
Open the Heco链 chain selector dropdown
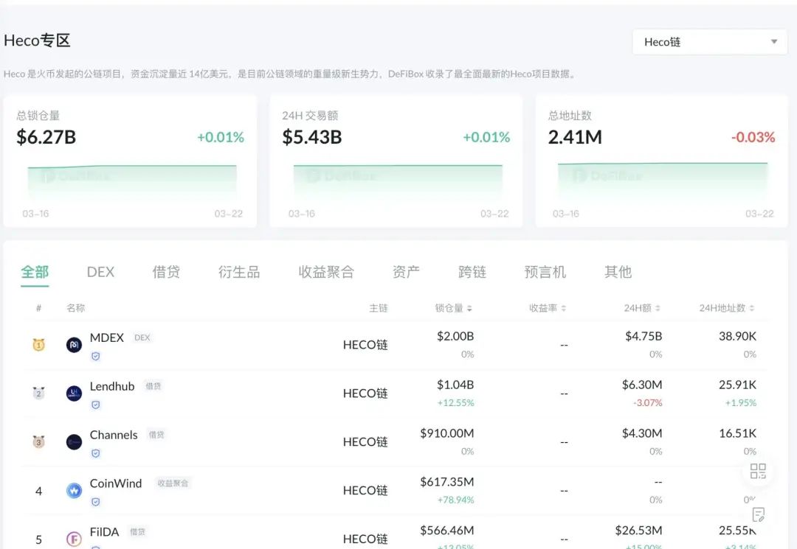(710, 42)
